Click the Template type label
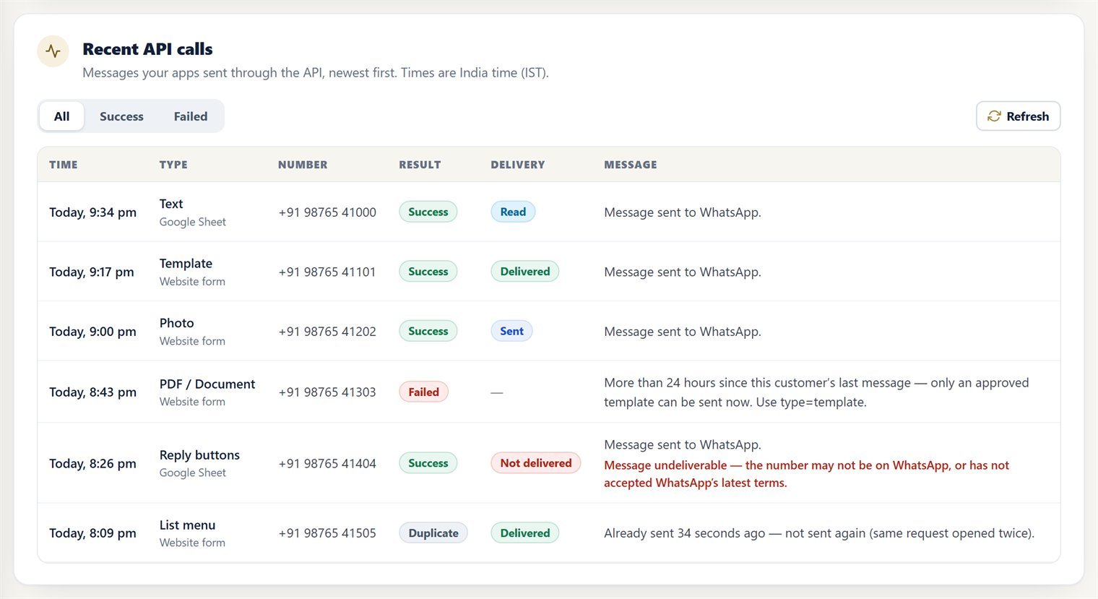The image size is (1098, 599). click(x=186, y=264)
